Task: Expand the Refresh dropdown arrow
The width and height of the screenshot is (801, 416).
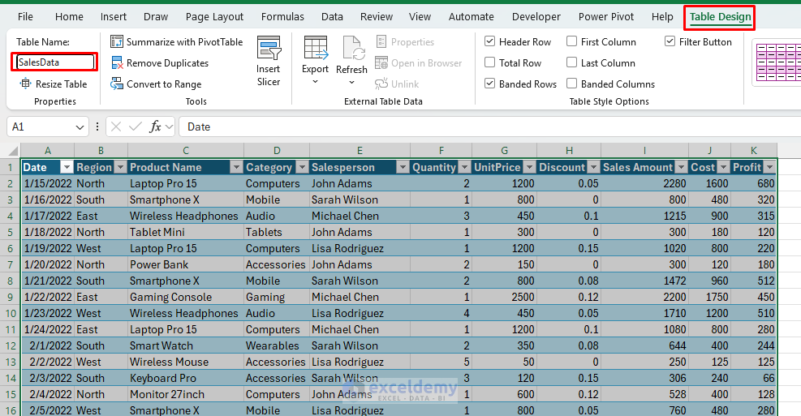Action: tap(351, 82)
